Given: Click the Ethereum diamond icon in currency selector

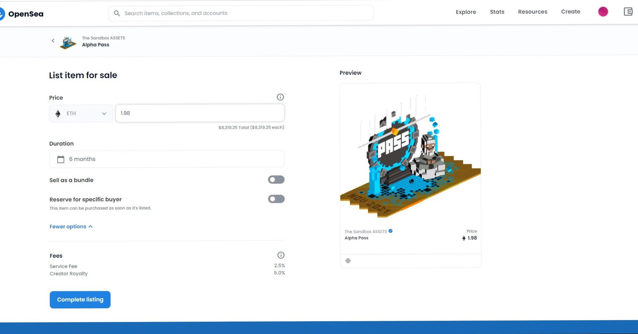Looking at the screenshot, I should pyautogui.click(x=58, y=114).
